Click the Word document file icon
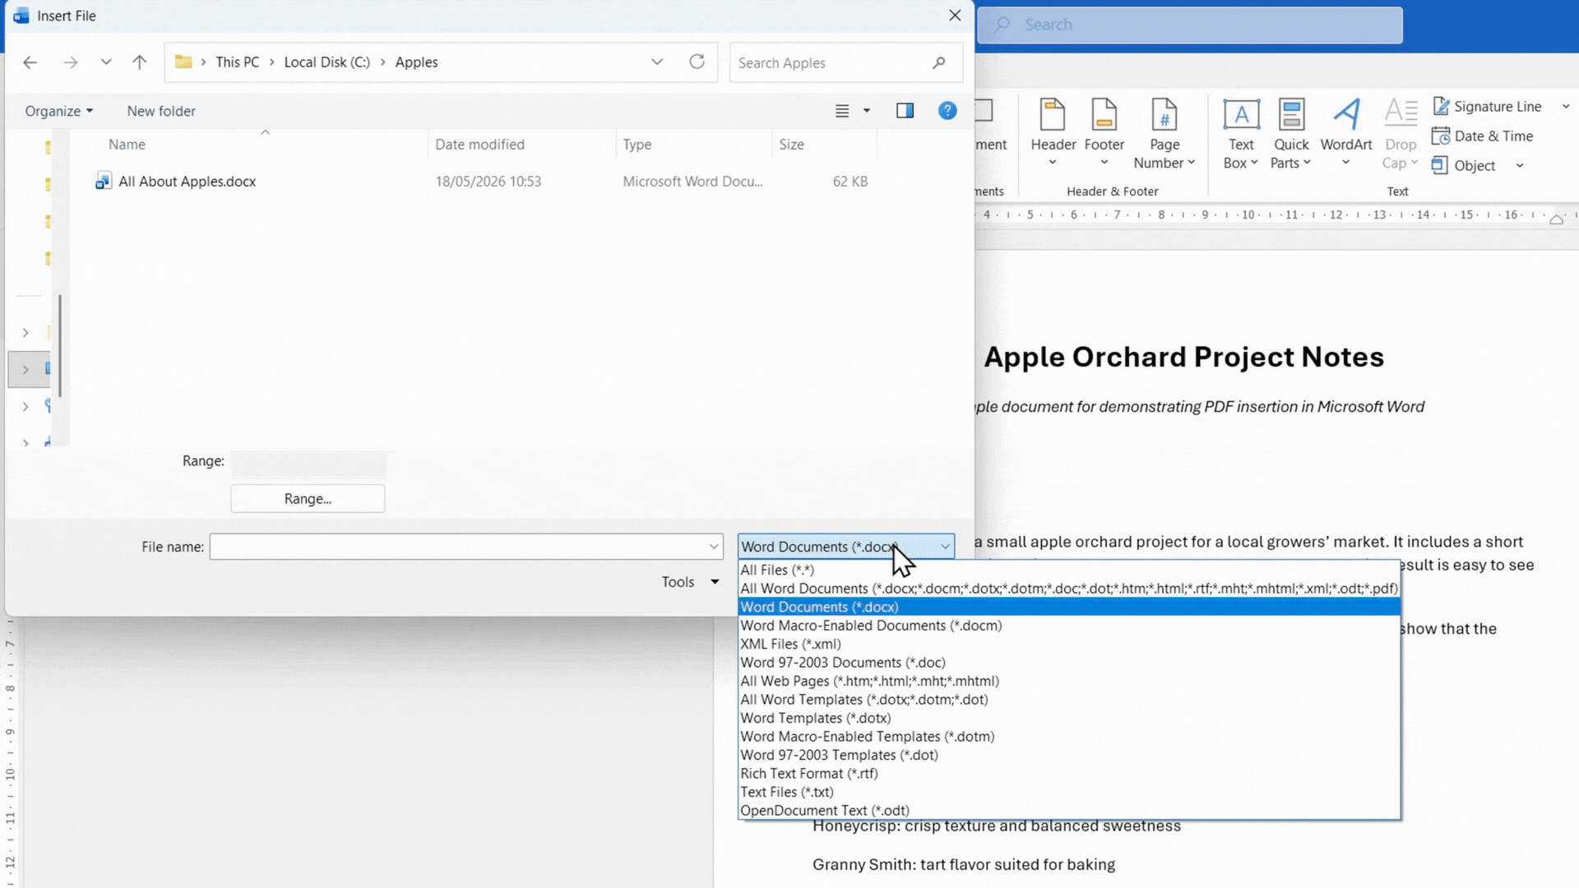Screen dimensions: 1579x888 tap(103, 182)
